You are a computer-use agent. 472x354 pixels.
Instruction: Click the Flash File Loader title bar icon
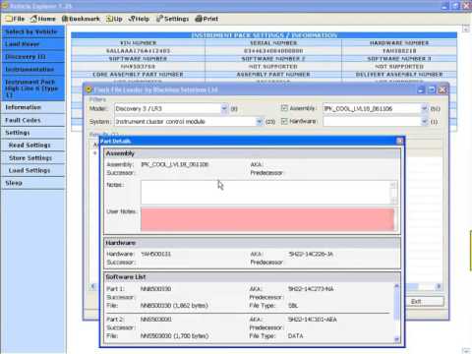[x=88, y=89]
